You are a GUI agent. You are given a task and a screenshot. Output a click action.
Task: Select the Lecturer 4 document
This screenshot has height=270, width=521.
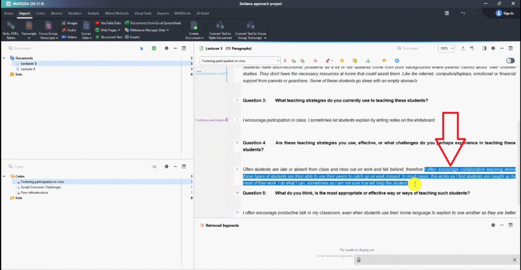[28, 69]
